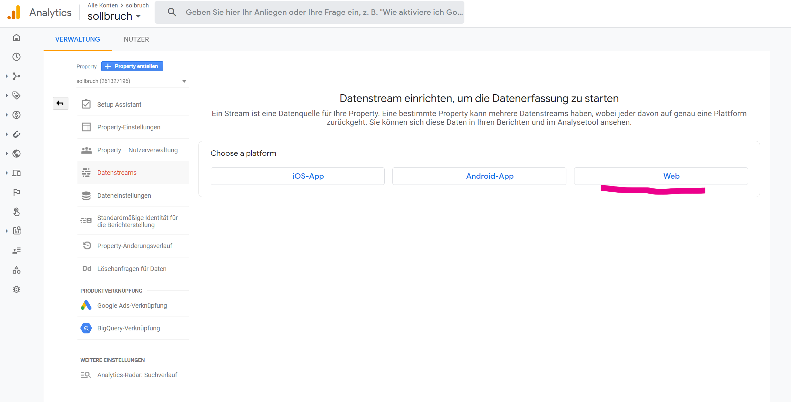Open the Lifecycle merge-arrow icon in sidebar

click(x=16, y=76)
